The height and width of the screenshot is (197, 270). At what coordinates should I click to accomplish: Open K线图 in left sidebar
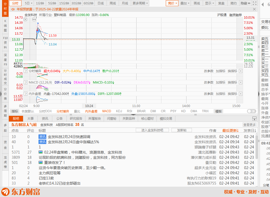[x=5, y=26]
